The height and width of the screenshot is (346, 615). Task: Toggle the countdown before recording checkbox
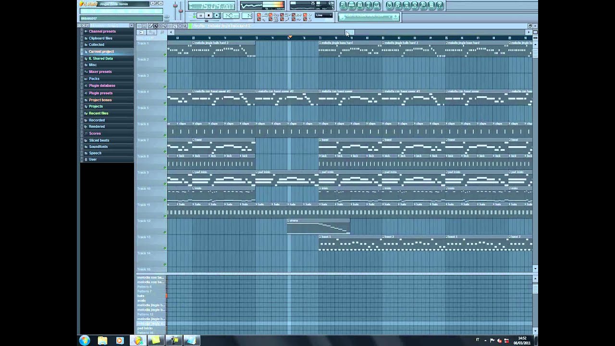click(x=271, y=15)
